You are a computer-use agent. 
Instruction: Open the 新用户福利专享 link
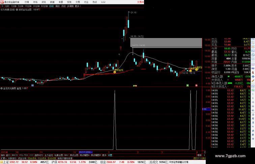[x=65, y=158]
